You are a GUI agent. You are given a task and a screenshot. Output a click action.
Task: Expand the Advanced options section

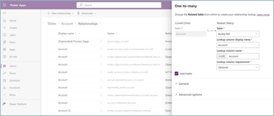tap(189, 95)
